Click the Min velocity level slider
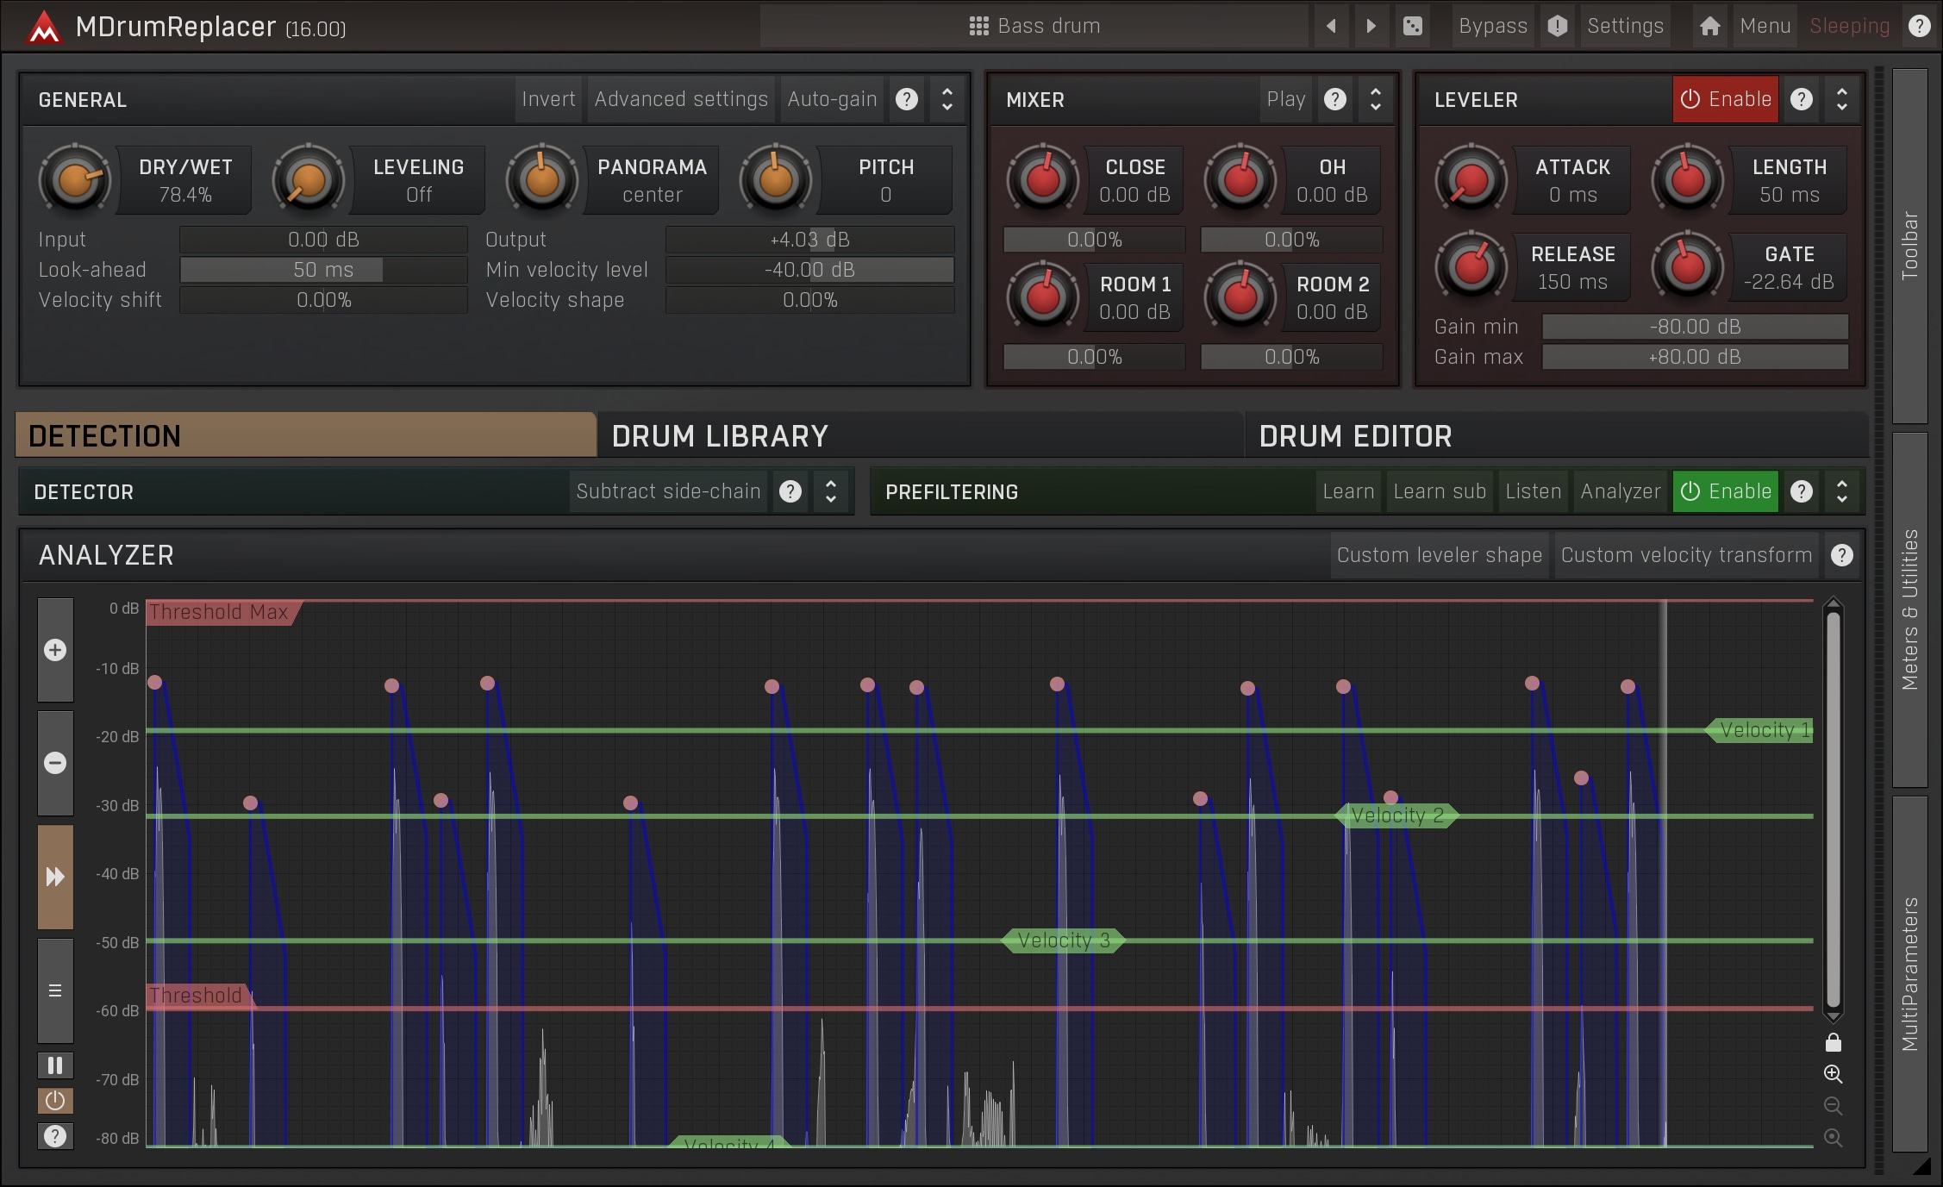 tap(809, 270)
